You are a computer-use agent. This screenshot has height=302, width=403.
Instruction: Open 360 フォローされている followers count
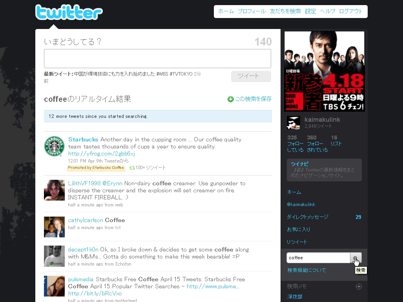point(317,144)
